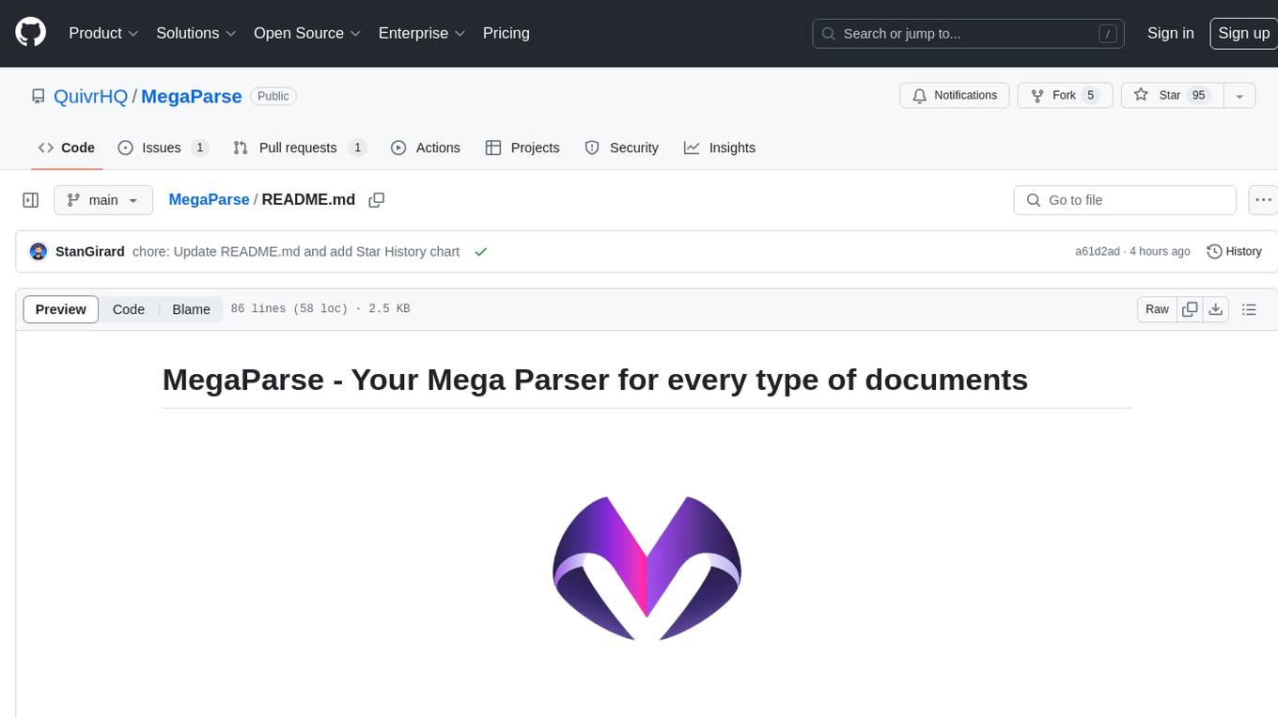Open StanGirard's profile avatar
The width and height of the screenshot is (1278, 718).
(x=39, y=252)
